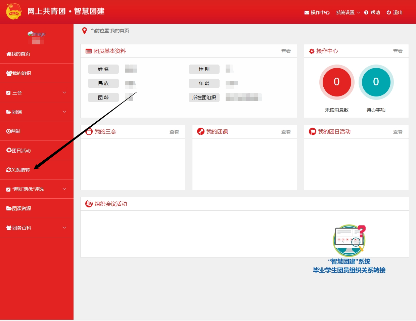
Task: Click the 待办事项 label
Action: click(x=376, y=110)
